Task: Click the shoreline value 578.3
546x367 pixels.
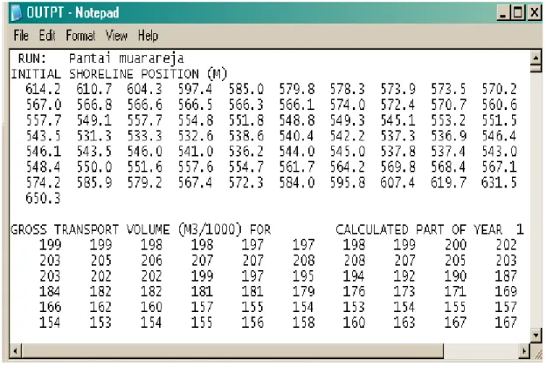Action: coord(348,89)
